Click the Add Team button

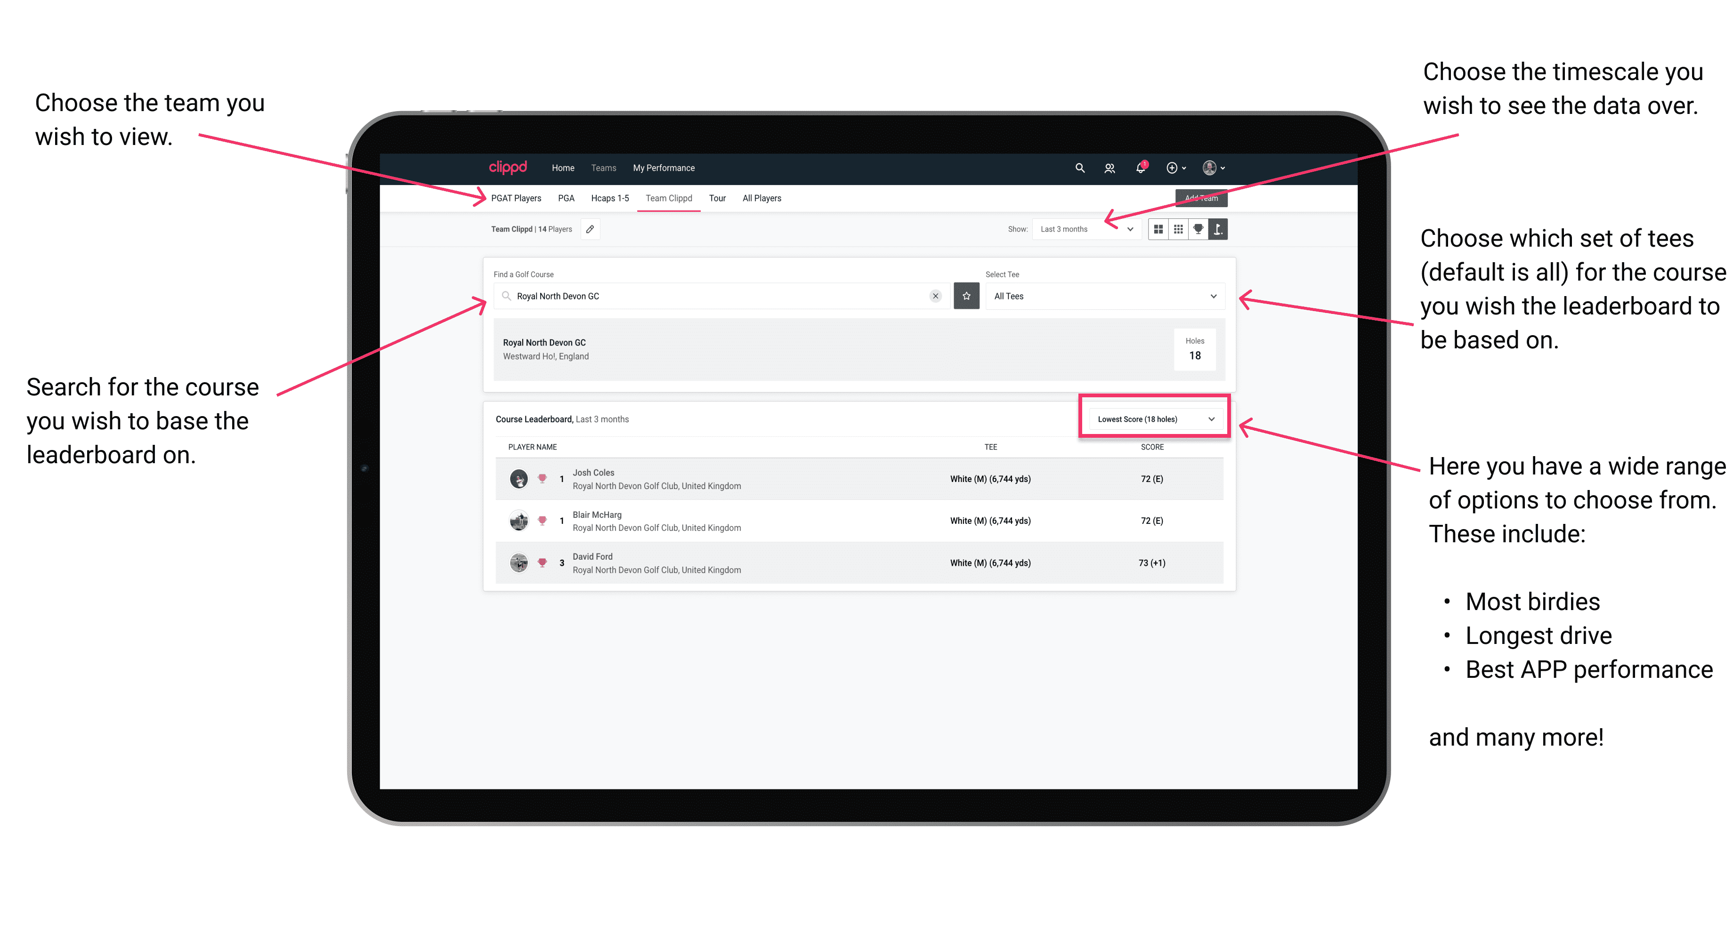[1198, 196]
